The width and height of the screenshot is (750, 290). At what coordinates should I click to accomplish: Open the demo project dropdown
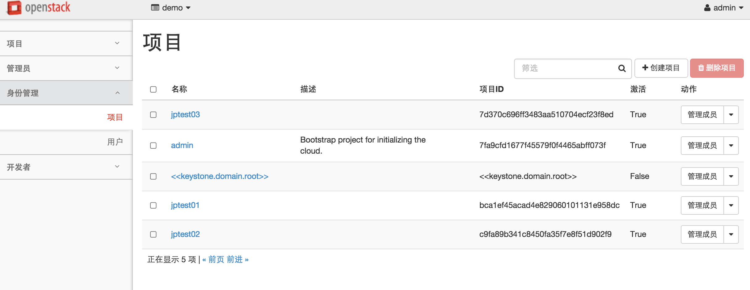(171, 8)
